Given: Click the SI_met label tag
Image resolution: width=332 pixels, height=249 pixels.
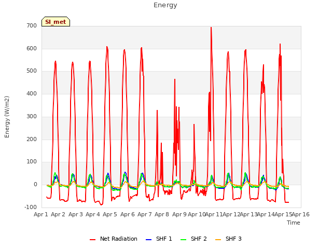Looking at the screenshot, I should [56, 22].
